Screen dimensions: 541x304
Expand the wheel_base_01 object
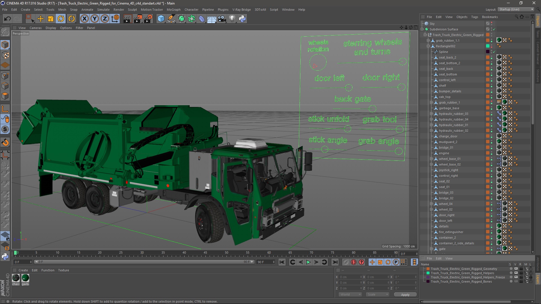[431, 159]
